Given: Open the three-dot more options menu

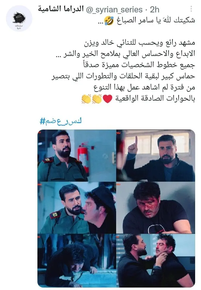Looking at the screenshot, I should [x=191, y=9].
